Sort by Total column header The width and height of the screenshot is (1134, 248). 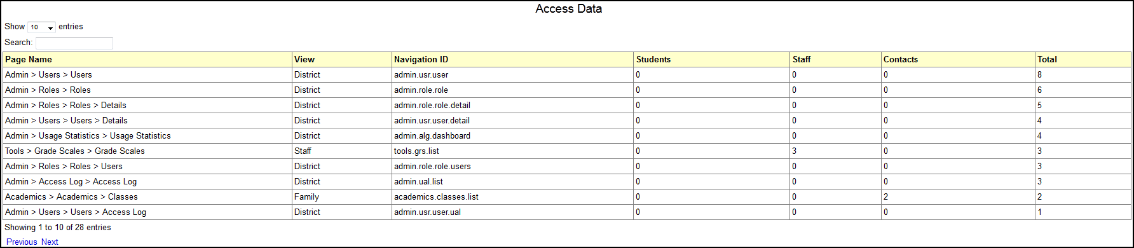(1083, 60)
